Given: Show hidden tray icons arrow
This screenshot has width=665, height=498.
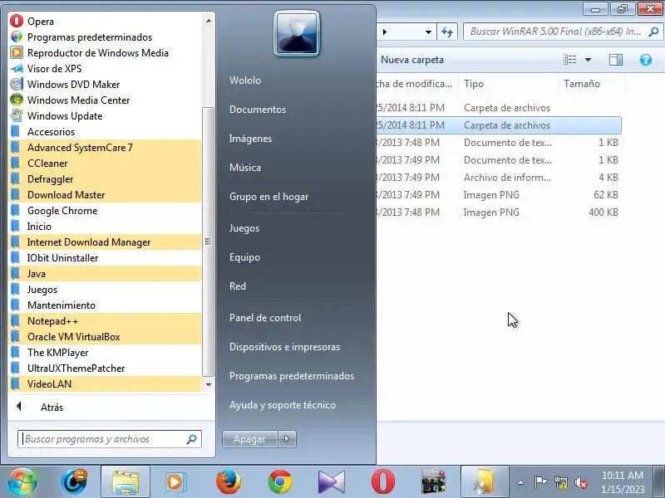Looking at the screenshot, I should 521,482.
